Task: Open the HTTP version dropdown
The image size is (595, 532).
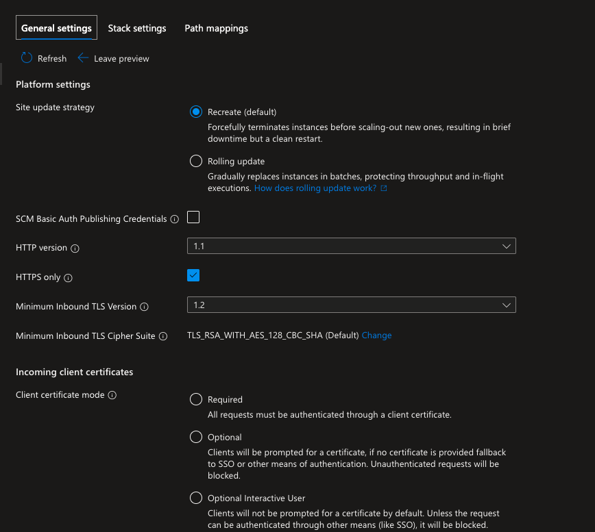Action: 351,246
